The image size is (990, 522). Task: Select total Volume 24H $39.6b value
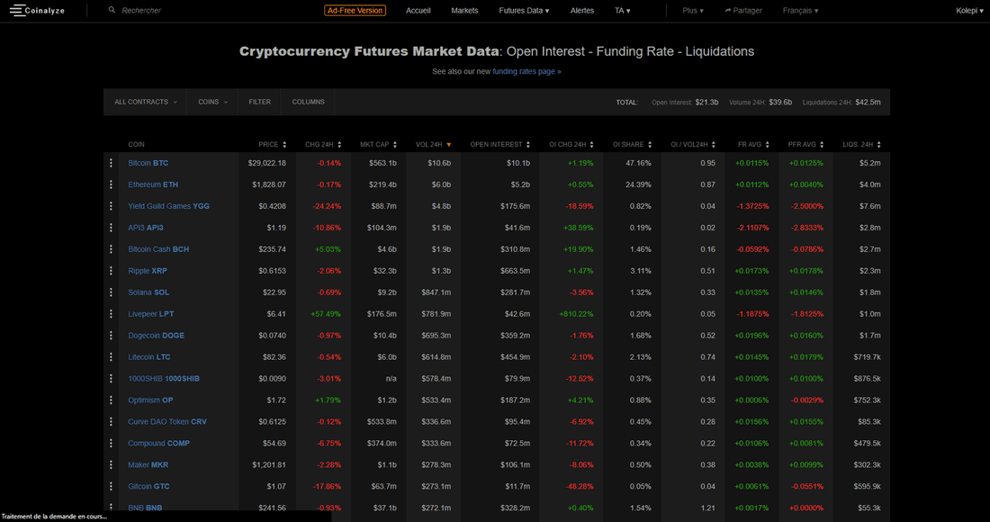click(780, 102)
